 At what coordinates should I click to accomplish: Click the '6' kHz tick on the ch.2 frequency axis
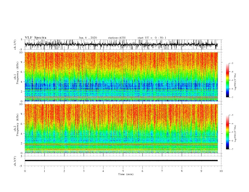click(22, 124)
